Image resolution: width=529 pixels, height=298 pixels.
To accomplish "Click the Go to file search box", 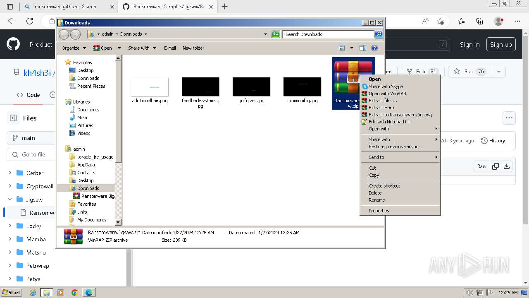I will [31, 154].
